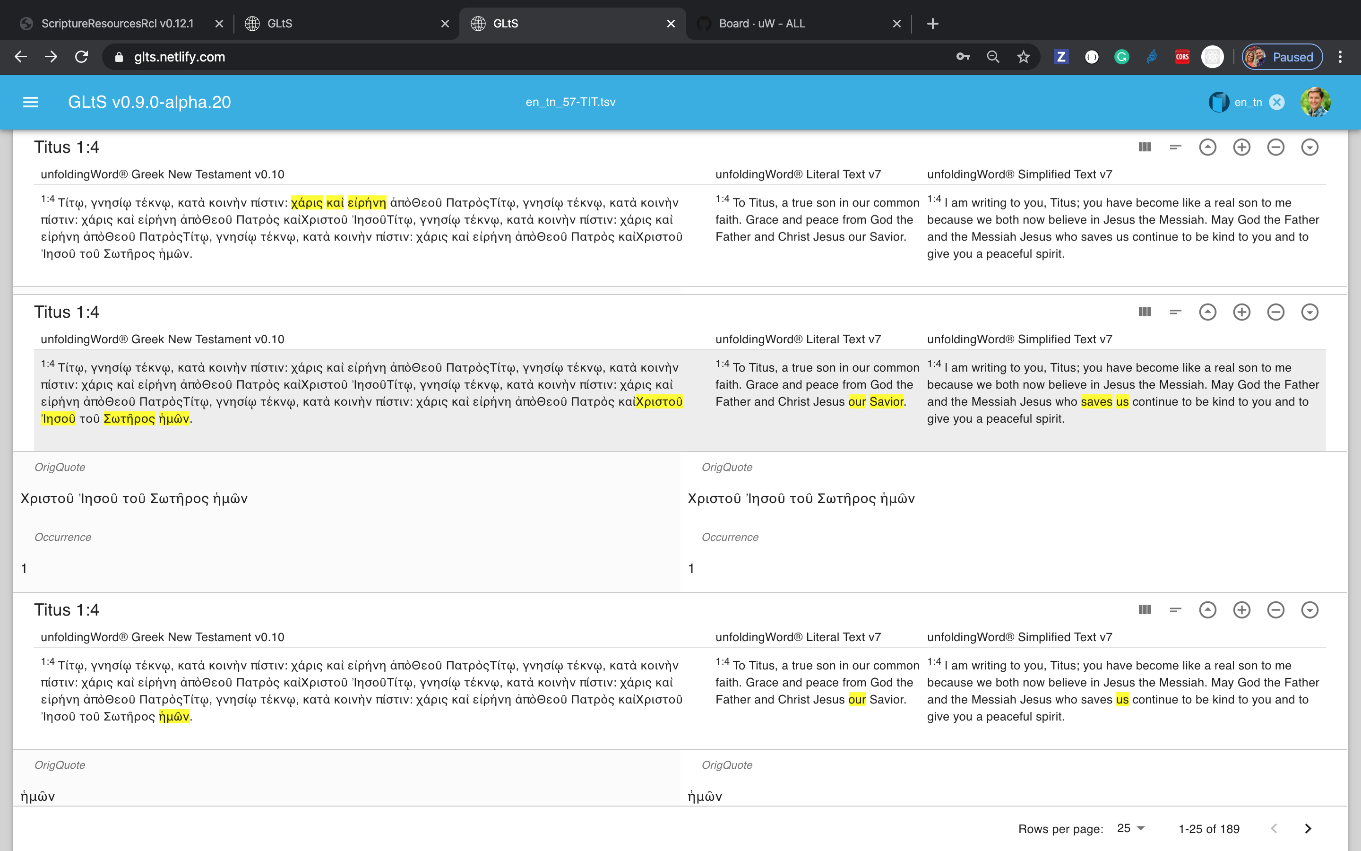1361x851 pixels.
Task: Click the columns icon in second Titus 1:4 row
Action: coord(1145,312)
